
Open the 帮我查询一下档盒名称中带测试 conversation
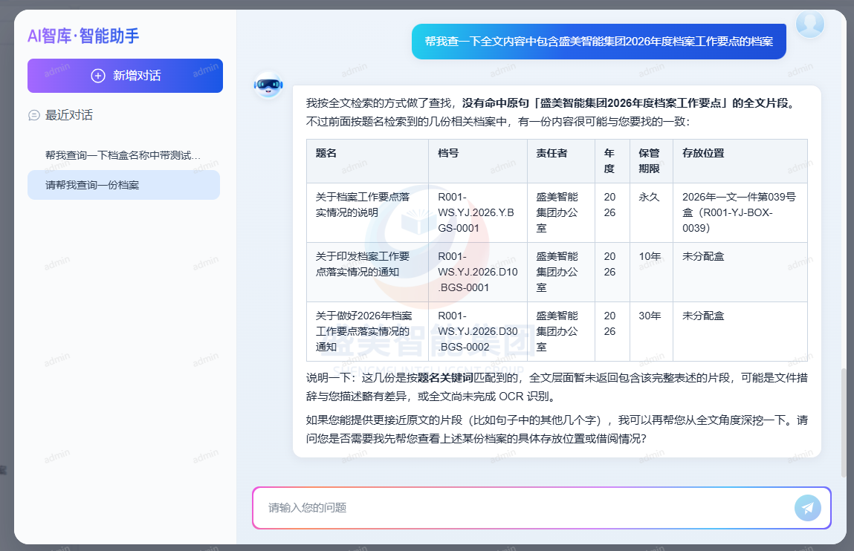123,155
